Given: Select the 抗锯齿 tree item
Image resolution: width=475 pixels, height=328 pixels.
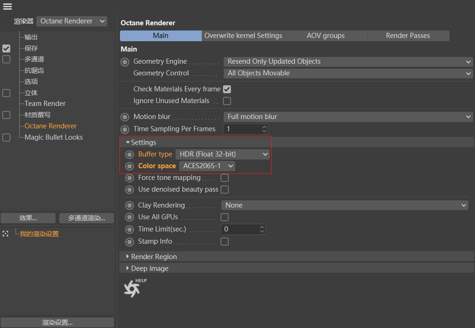Looking at the screenshot, I should click(34, 71).
